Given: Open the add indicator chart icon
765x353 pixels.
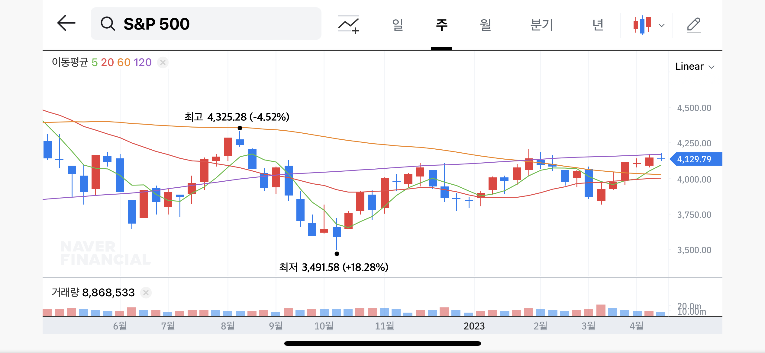Looking at the screenshot, I should tap(348, 24).
